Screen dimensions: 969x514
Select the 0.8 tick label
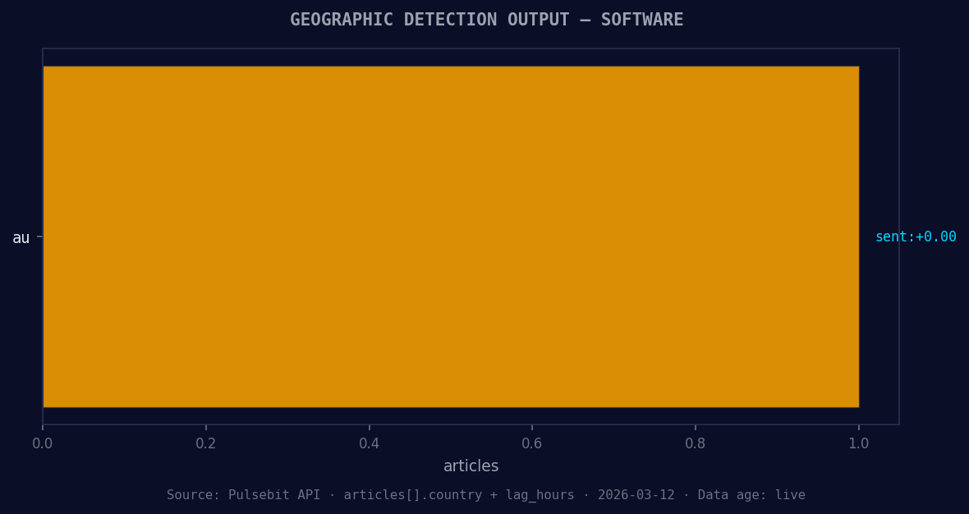696,443
